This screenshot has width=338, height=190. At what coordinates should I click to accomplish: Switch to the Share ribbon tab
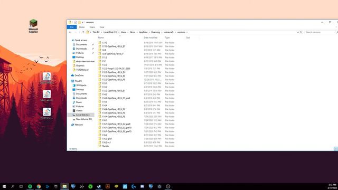[x=92, y=27]
